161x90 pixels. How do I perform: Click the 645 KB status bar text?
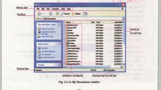pyautogui.click(x=93, y=70)
